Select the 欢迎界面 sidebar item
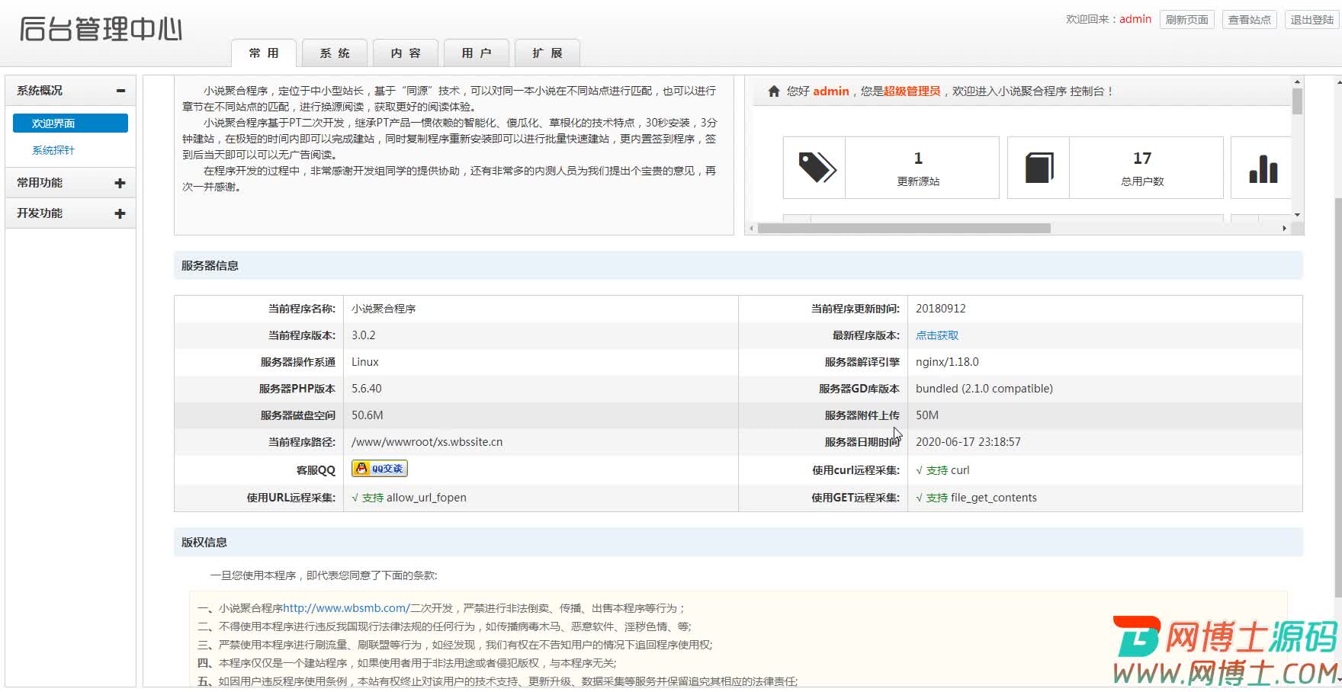1342x692 pixels. pos(70,123)
